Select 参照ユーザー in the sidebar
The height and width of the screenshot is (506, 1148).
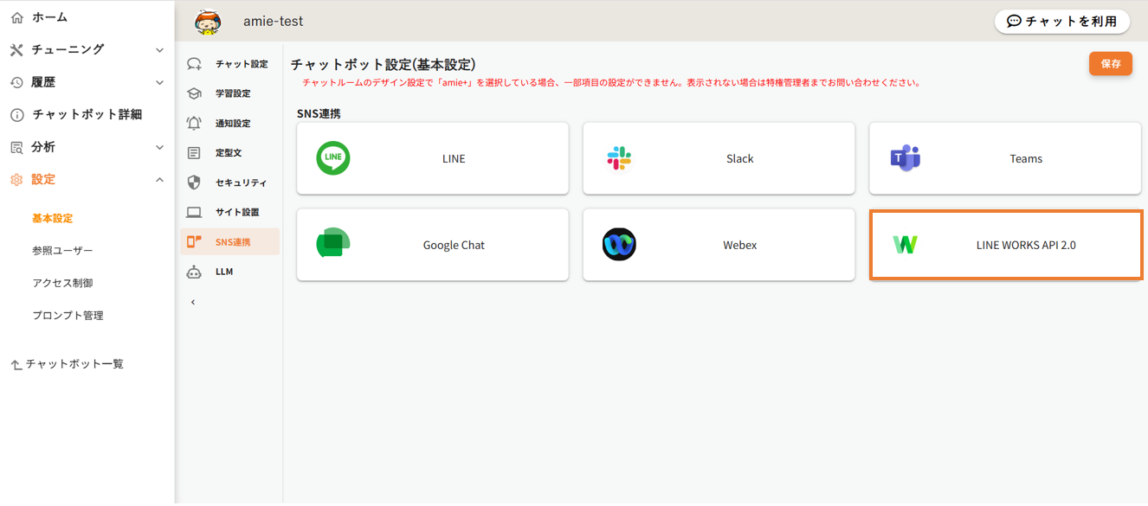(x=62, y=251)
